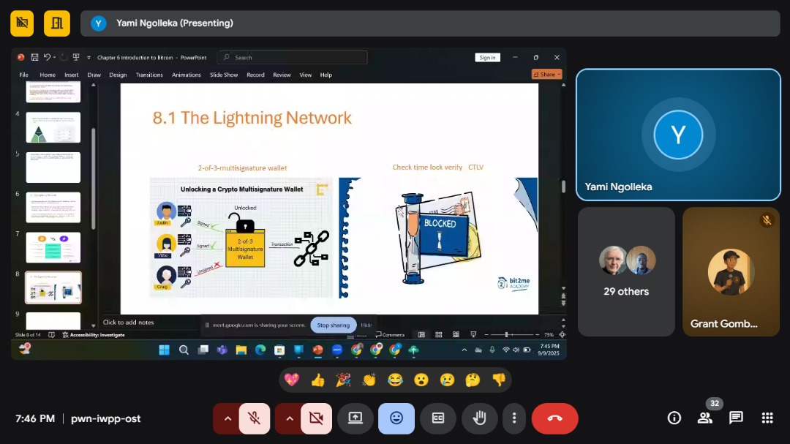Switch to Reading view via status bar icon
Viewport: 790px width, 444px height.
pos(455,334)
